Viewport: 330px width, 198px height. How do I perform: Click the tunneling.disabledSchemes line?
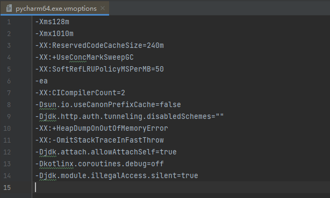click(130, 116)
